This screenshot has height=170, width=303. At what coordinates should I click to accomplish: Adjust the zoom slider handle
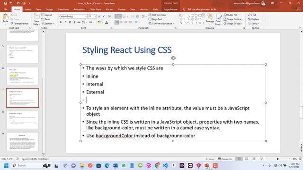pyautogui.click(x=277, y=159)
